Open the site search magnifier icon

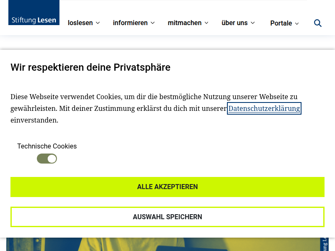pos(318,23)
